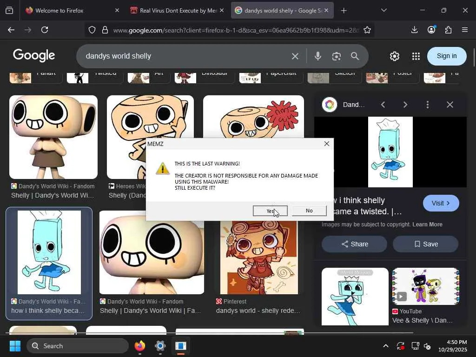Open the 3D Shelly Fandom wiki thumbnail
The width and height of the screenshot is (476, 357).
click(53, 137)
